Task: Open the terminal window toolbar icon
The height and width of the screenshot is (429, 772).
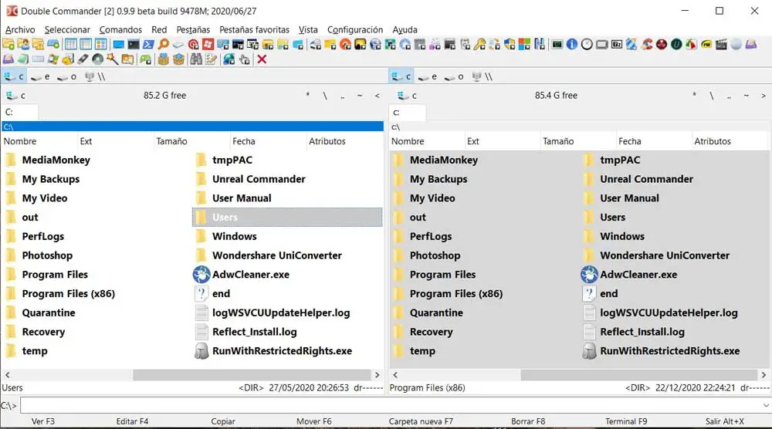Action: click(134, 44)
